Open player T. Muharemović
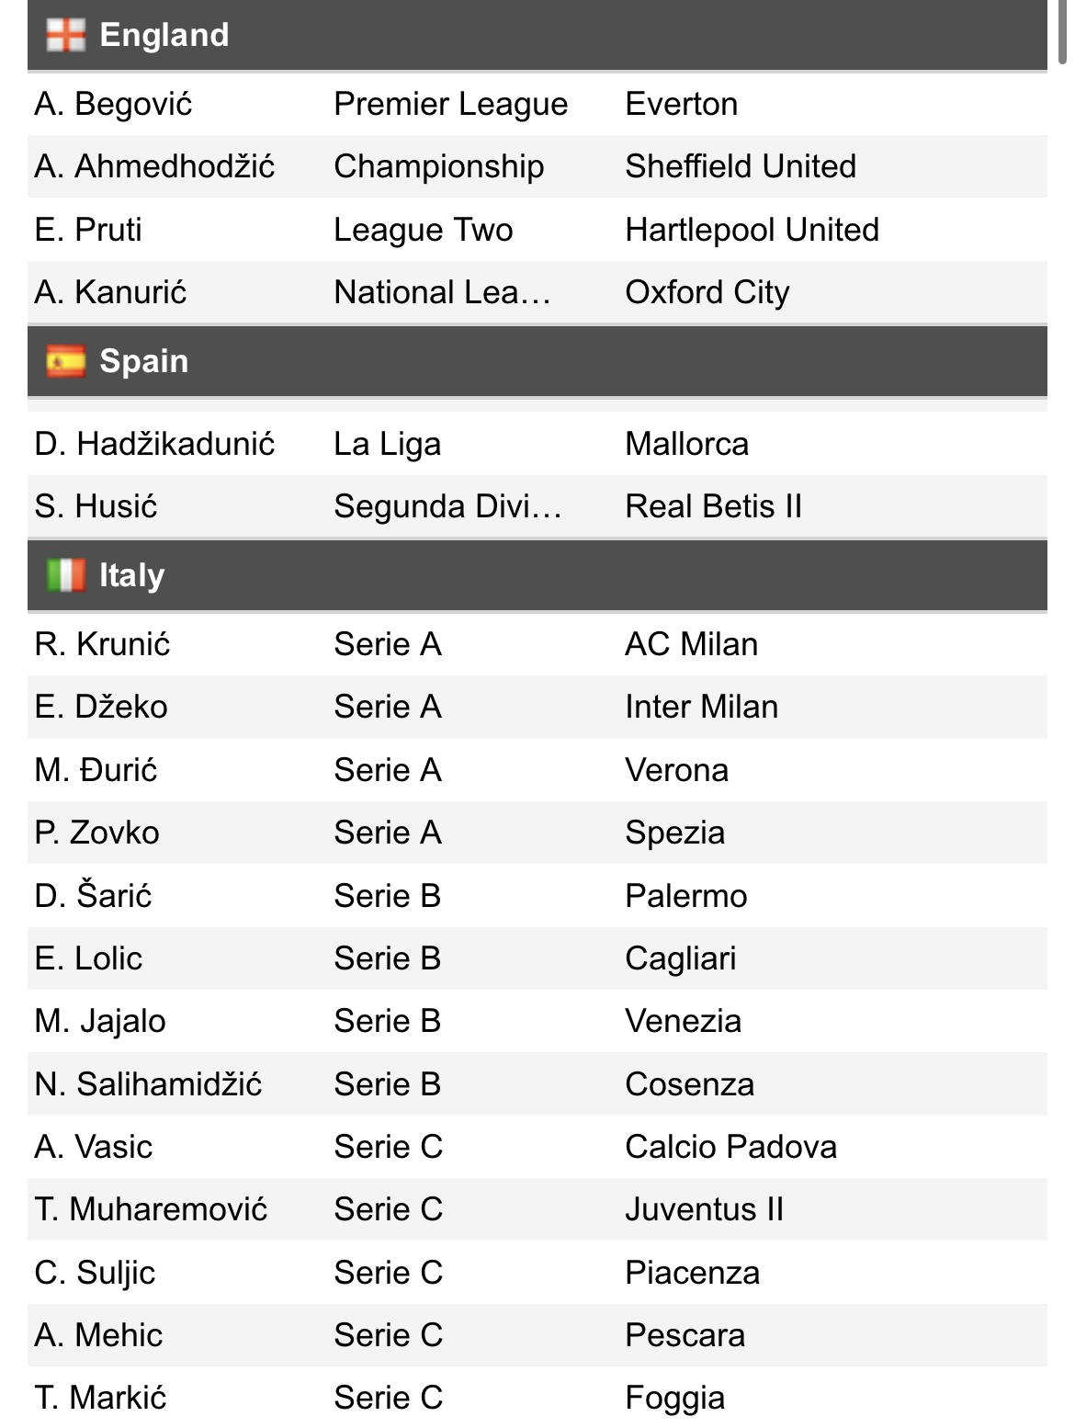 click(151, 1209)
